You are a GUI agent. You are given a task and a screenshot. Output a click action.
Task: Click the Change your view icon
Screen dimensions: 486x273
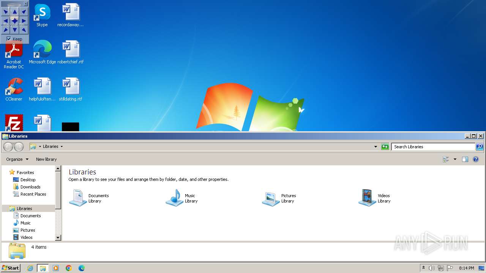(x=446, y=159)
